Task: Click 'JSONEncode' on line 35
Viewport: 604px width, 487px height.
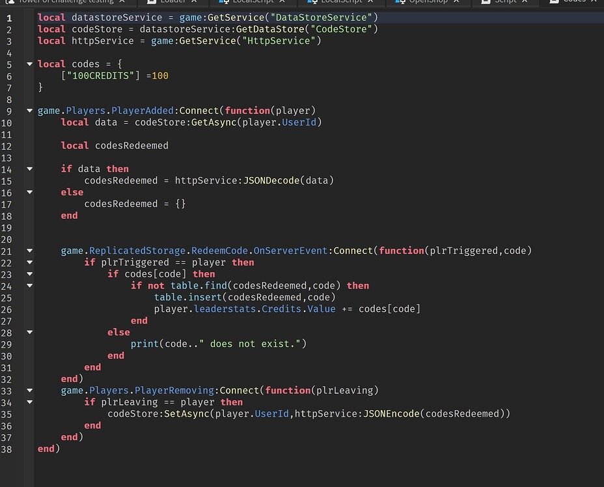Action: coord(391,413)
